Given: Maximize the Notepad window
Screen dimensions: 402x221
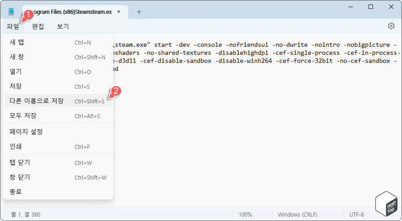Looking at the screenshot, I should pos(371,7).
